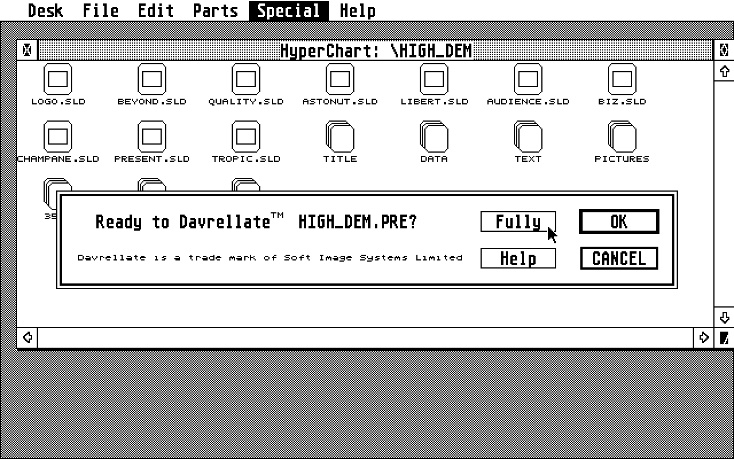Open the TITLE folder stack icon
The image size is (734, 459).
[x=340, y=137]
